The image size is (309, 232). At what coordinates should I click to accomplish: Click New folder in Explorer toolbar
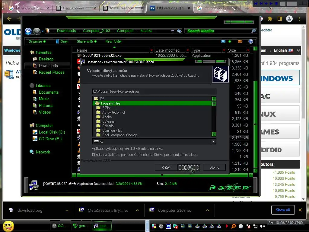(x=113, y=41)
